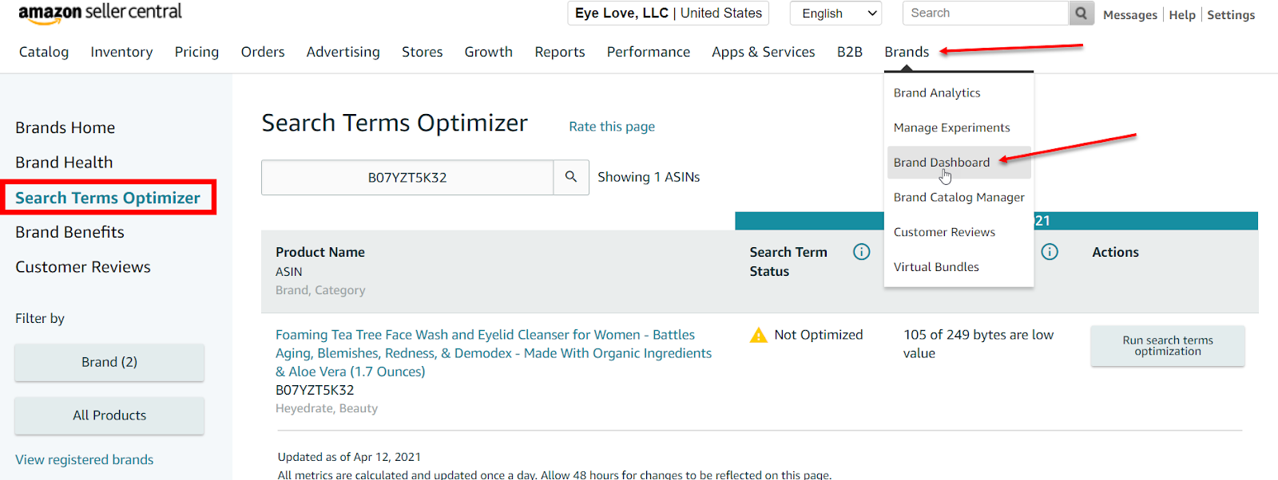Image resolution: width=1278 pixels, height=480 pixels.
Task: Open the Eye Love, LLC account switcher
Action: coord(668,14)
